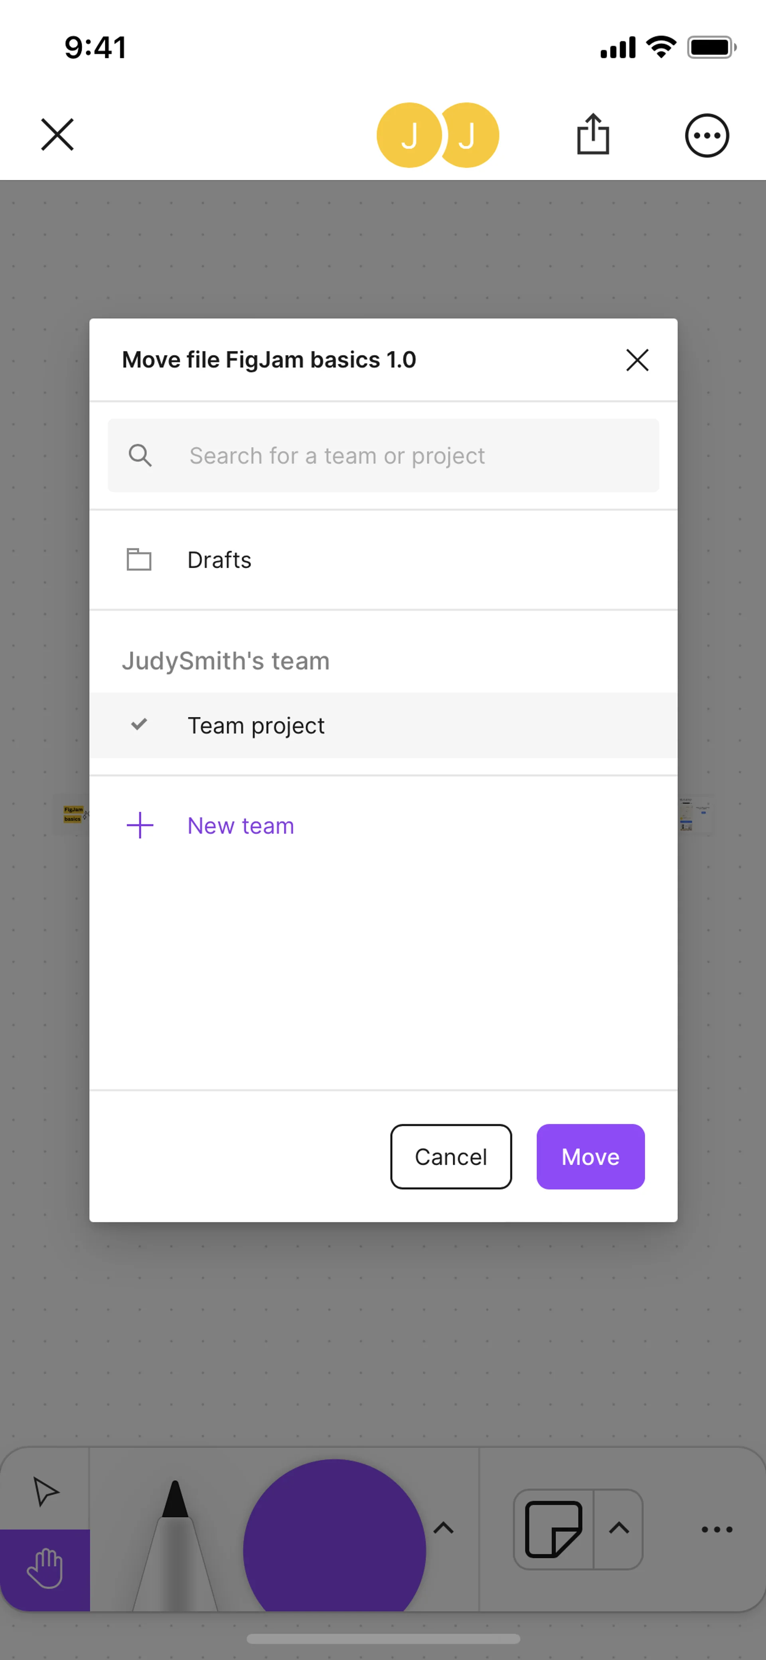Focus the team or project search field
766x1660 pixels.
pyautogui.click(x=383, y=456)
